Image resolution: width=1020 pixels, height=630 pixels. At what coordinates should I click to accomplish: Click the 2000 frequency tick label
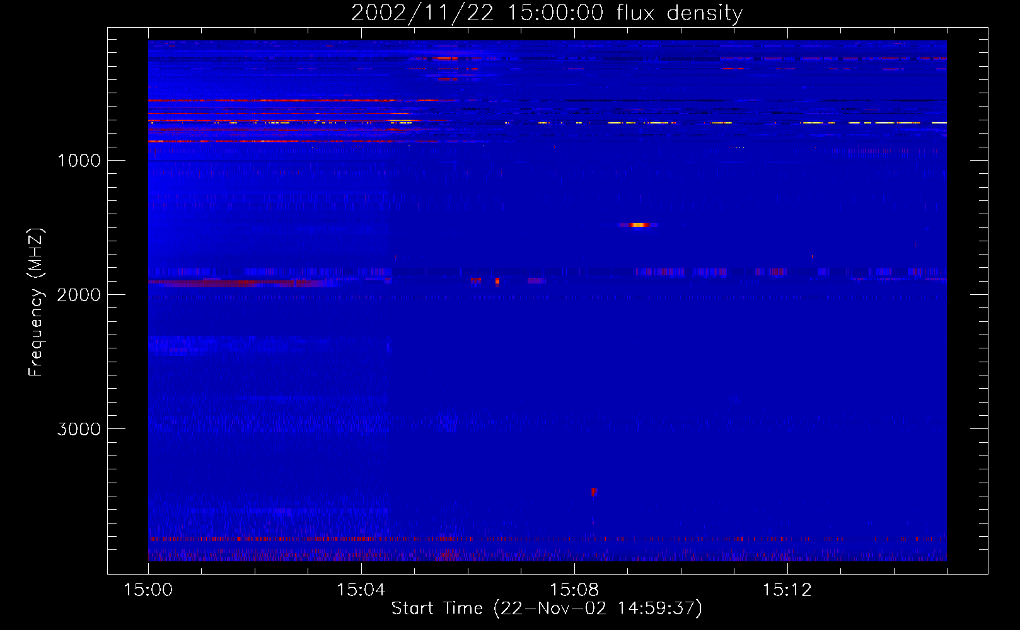click(79, 295)
